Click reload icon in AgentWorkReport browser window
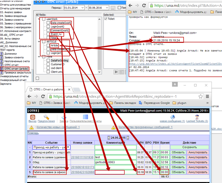Viewport: 222px width, 183px height. point(43,96)
